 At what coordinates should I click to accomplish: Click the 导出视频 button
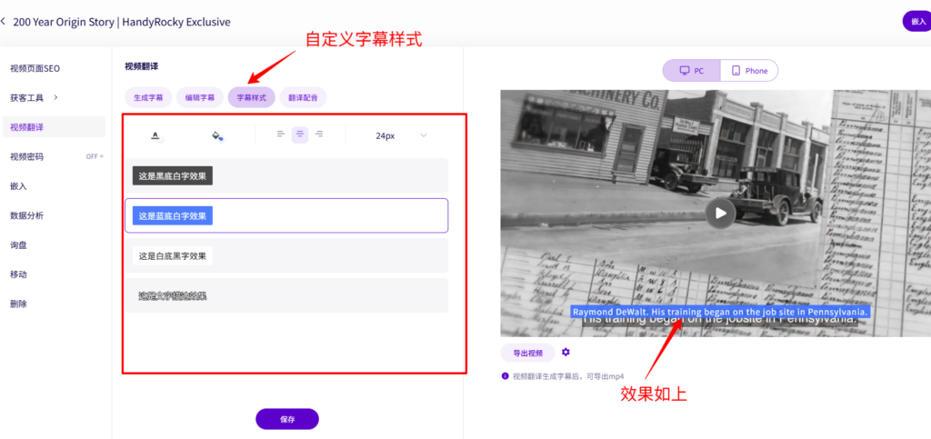pos(527,353)
